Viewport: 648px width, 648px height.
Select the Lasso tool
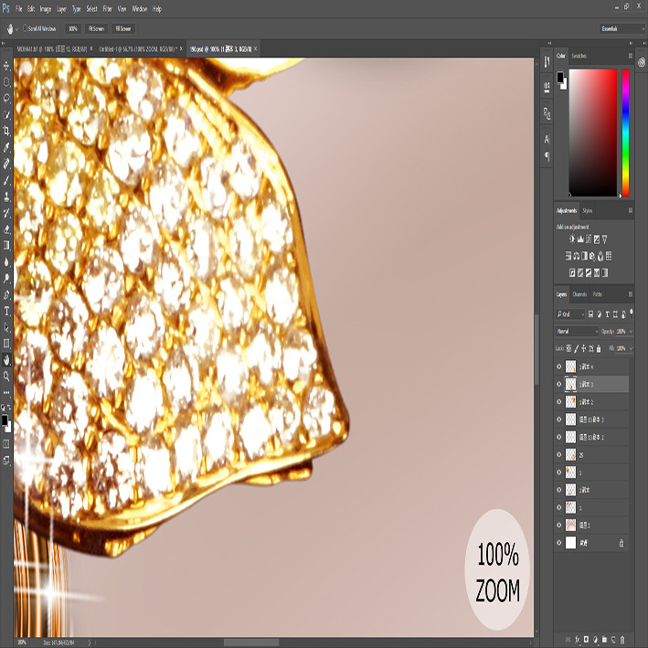click(x=6, y=99)
